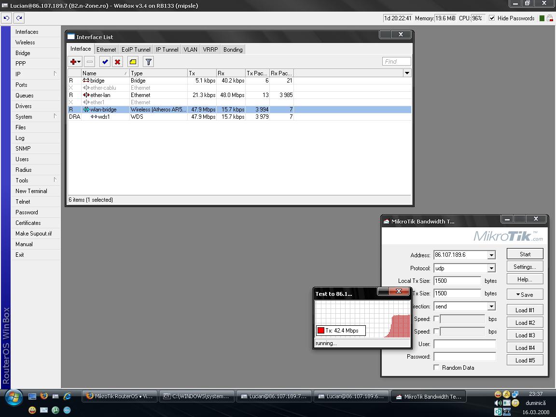Open New Terminal from sidebar
The image size is (556, 417).
[31, 191]
